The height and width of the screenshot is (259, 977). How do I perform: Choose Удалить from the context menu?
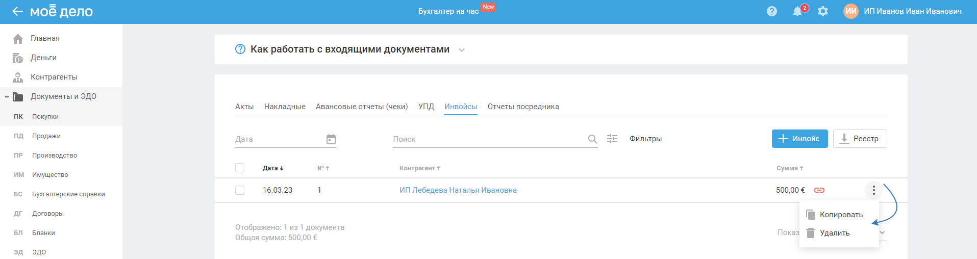[x=834, y=233]
